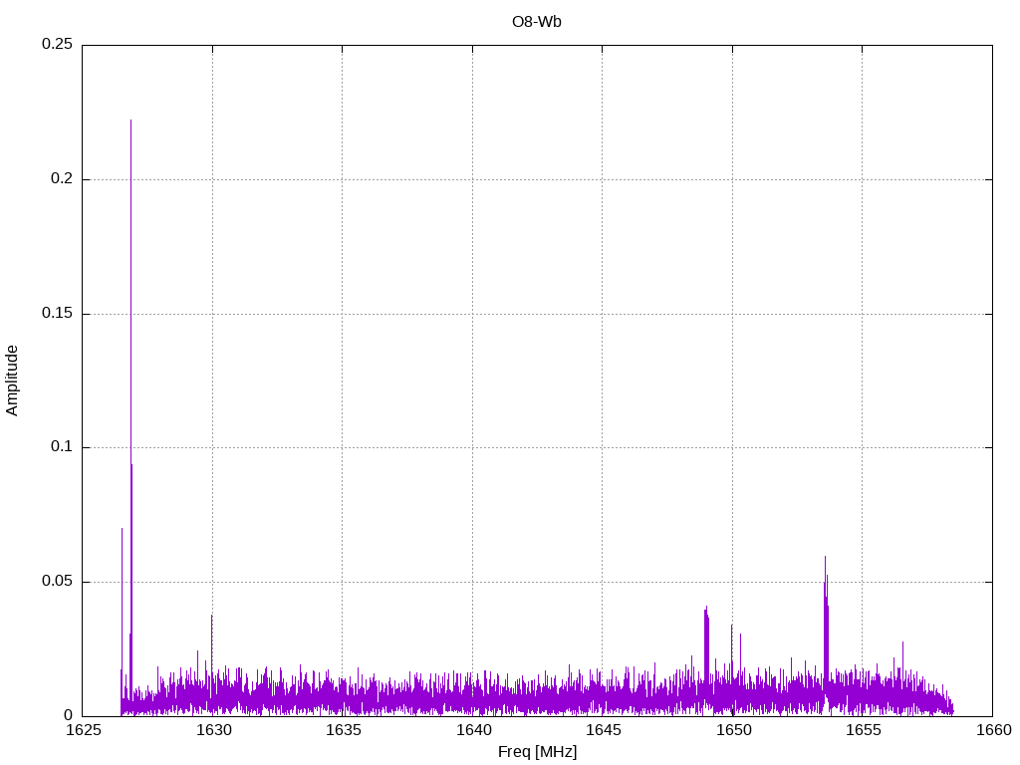Click the 0.15 y-axis tick label
The image size is (1020, 765).
(57, 314)
